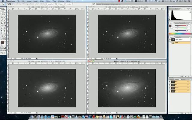Image resolution: width=192 pixels, height=120 pixels.
Task: Hide the Blue channel visibility eye
Action: (170, 91)
